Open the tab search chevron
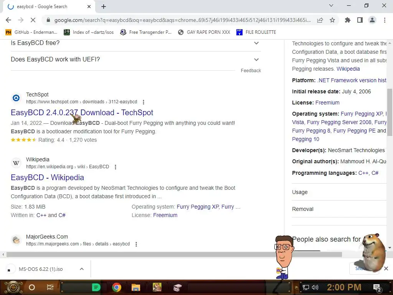Screen dimensions: 393x295 pos(331,5)
